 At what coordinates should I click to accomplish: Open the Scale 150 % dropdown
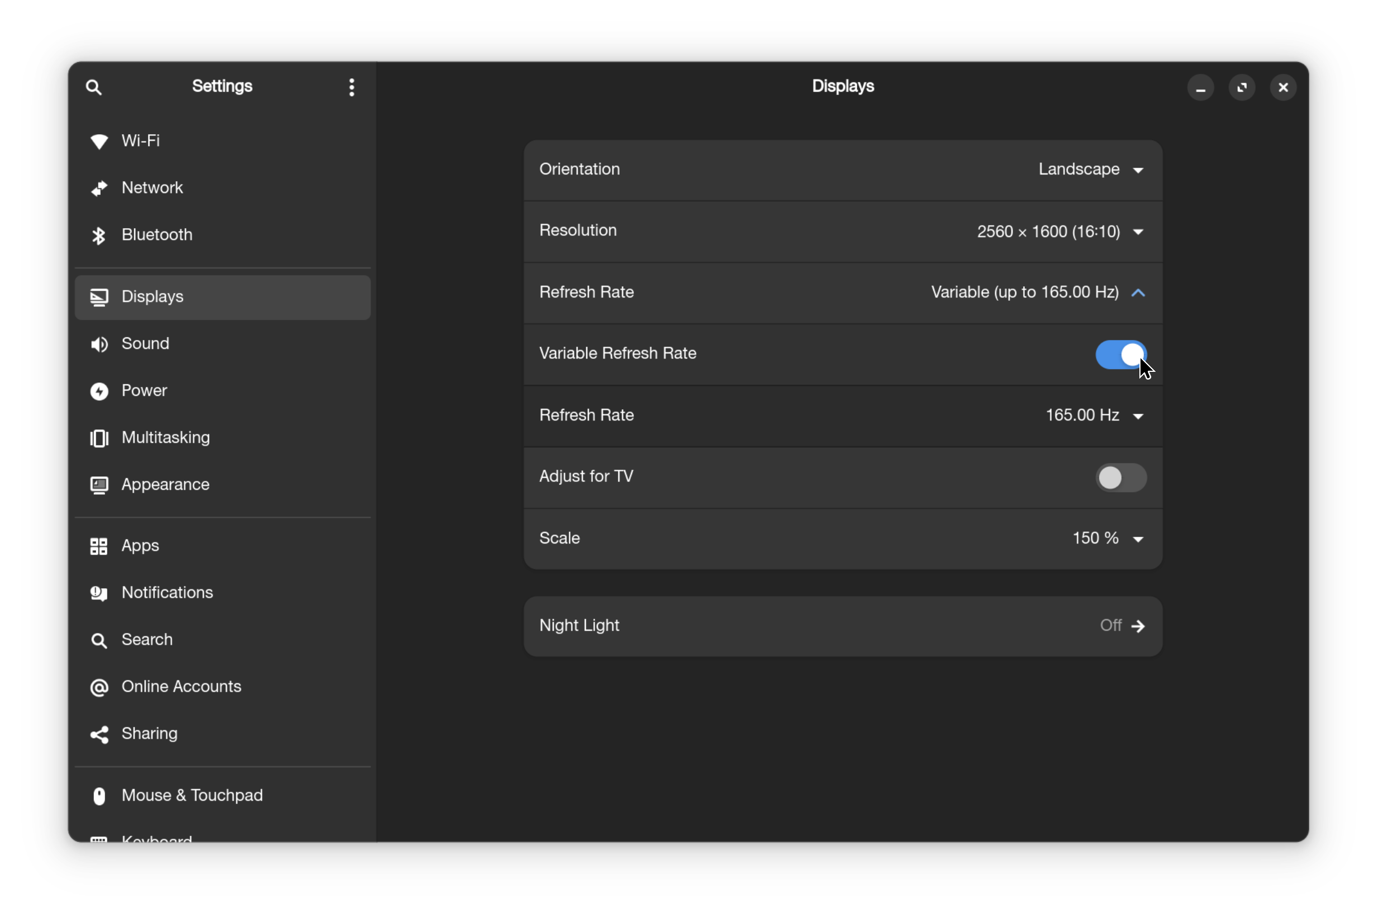1107,538
